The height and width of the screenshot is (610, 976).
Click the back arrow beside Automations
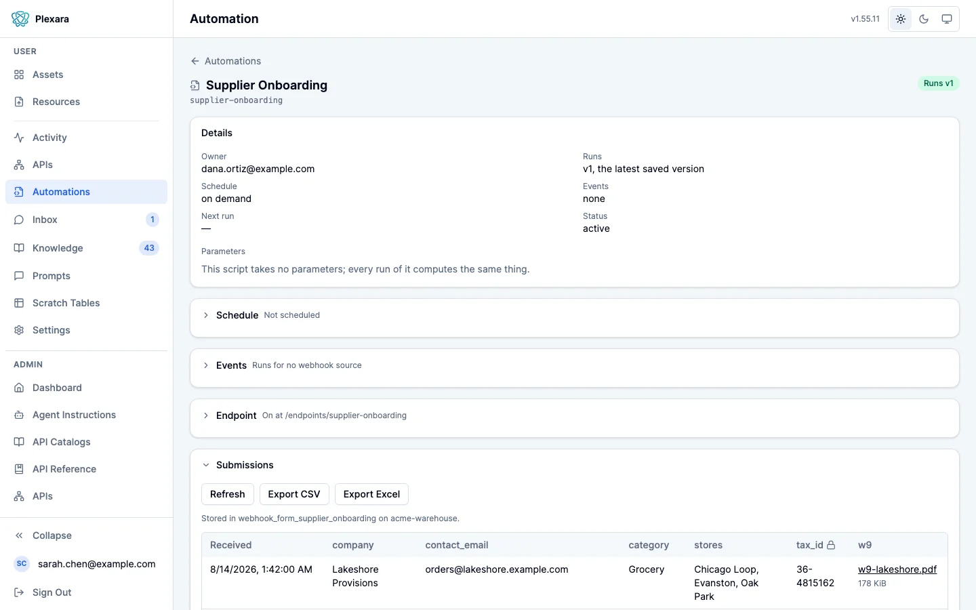(195, 61)
